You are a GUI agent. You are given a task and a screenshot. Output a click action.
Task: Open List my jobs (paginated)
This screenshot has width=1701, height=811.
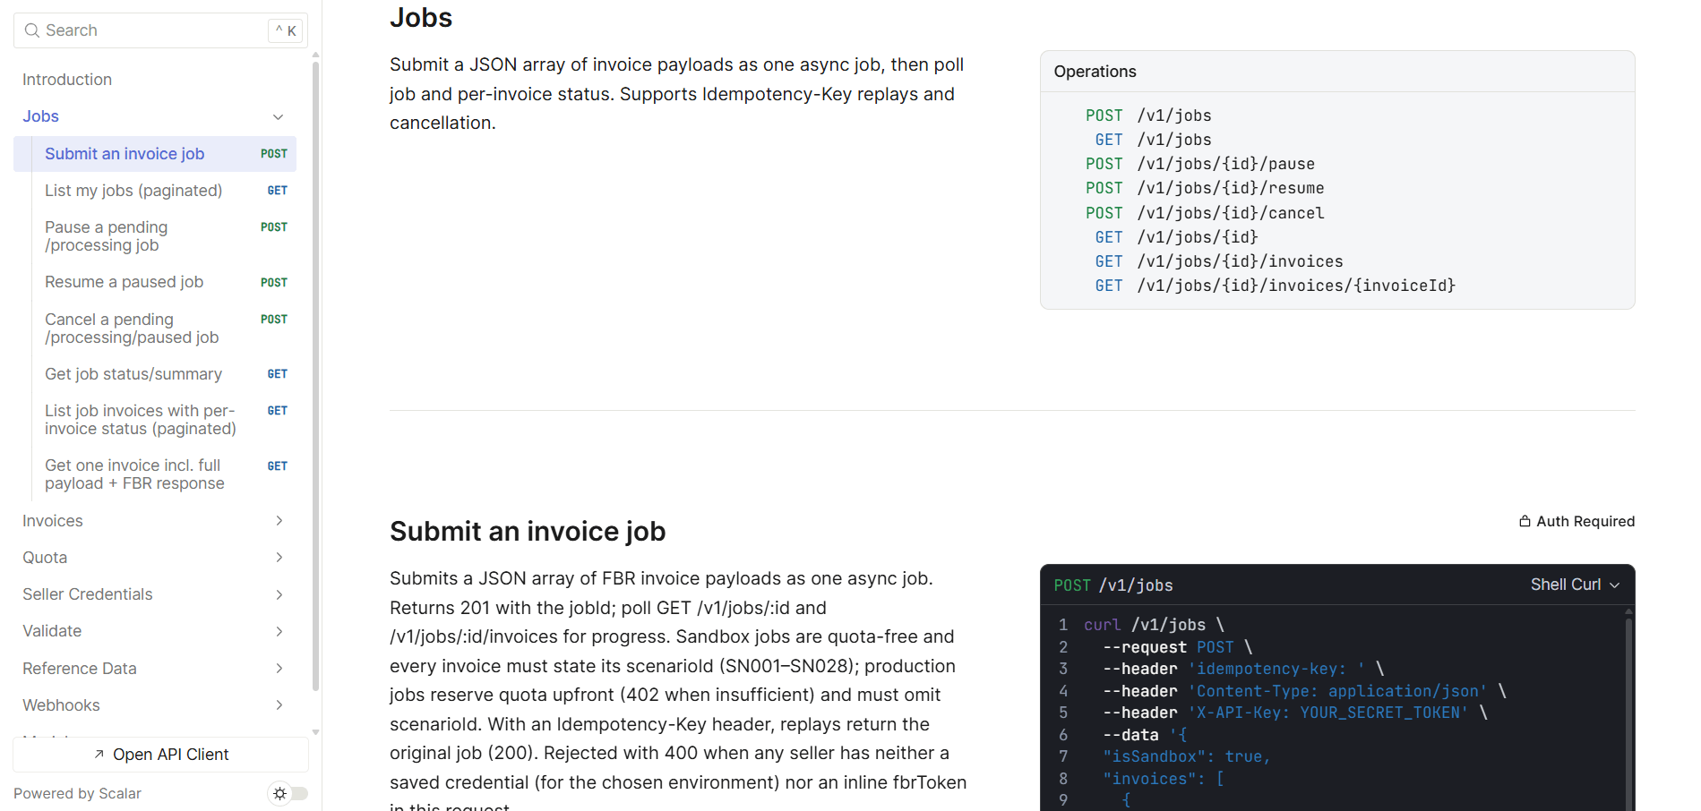(155, 191)
